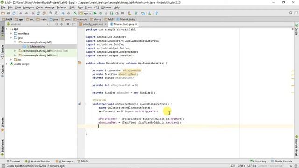The width and height of the screenshot is (299, 168).
Task: Click the Stop square toolbar icon
Action: [122, 14]
